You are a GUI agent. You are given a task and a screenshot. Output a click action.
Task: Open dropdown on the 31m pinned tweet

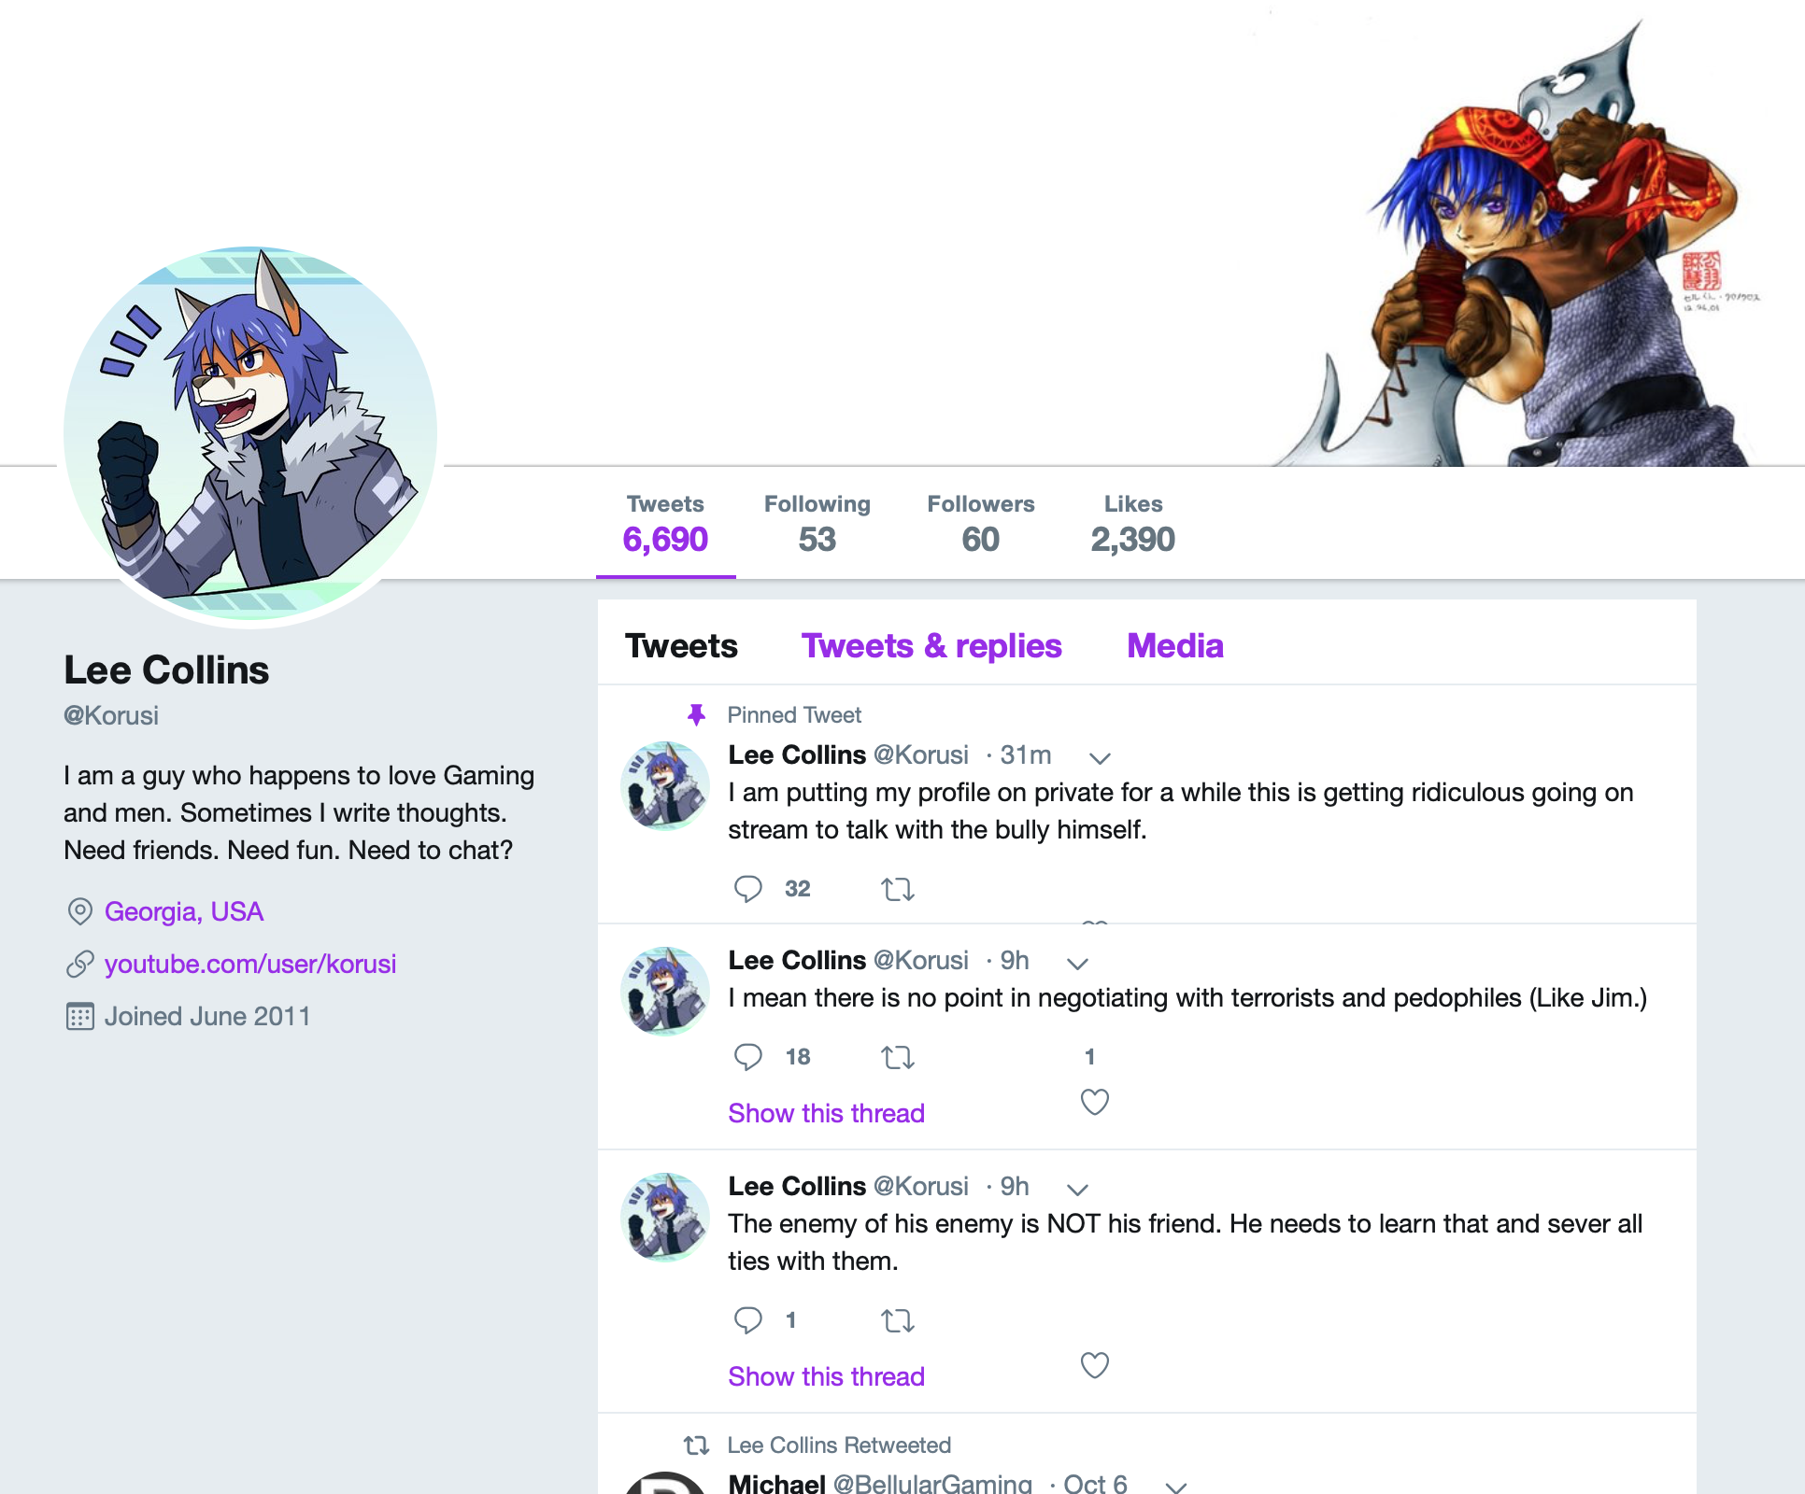(1100, 757)
